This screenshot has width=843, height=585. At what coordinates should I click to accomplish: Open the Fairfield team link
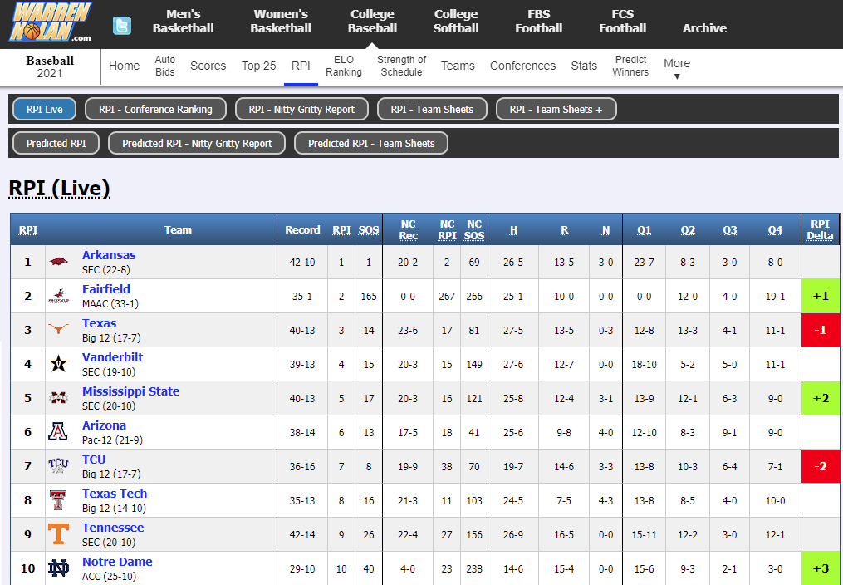pos(106,288)
